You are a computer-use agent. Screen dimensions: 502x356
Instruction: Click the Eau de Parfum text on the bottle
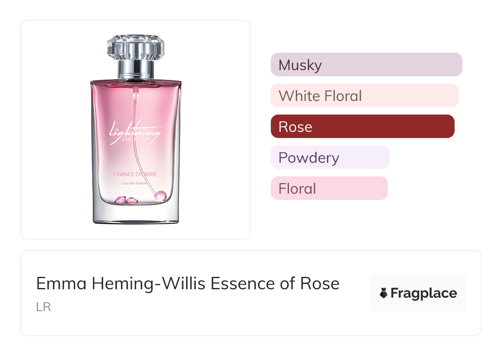point(135,183)
